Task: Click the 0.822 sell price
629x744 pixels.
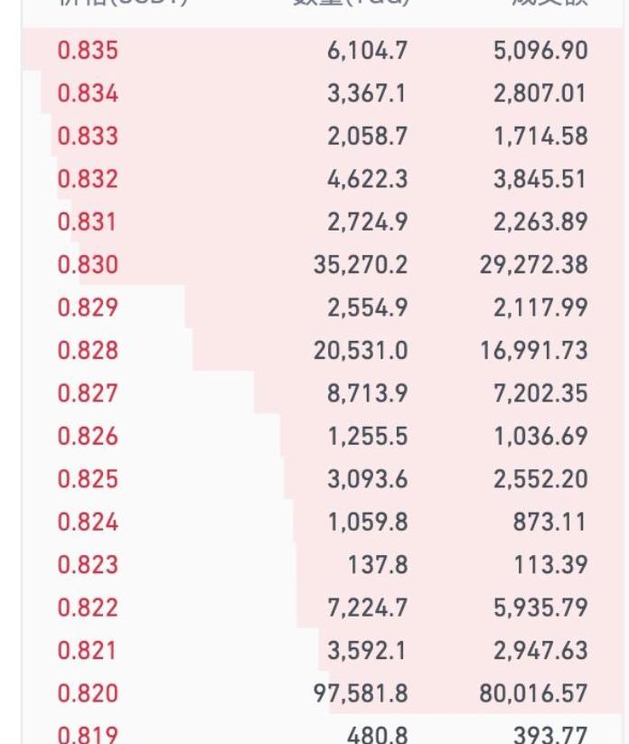Action: pos(88,607)
